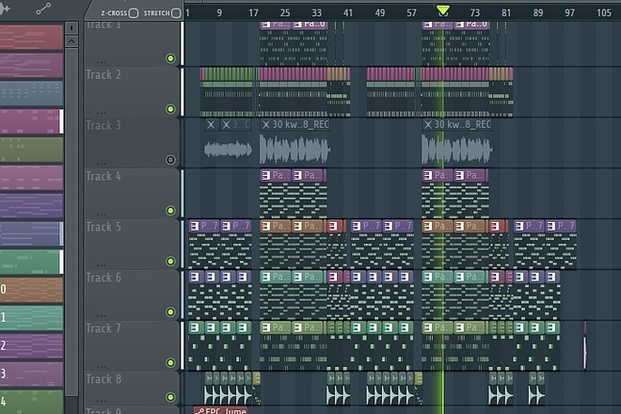621x414 pixels.
Task: Select the Track 3 header label
Action: pos(103,125)
